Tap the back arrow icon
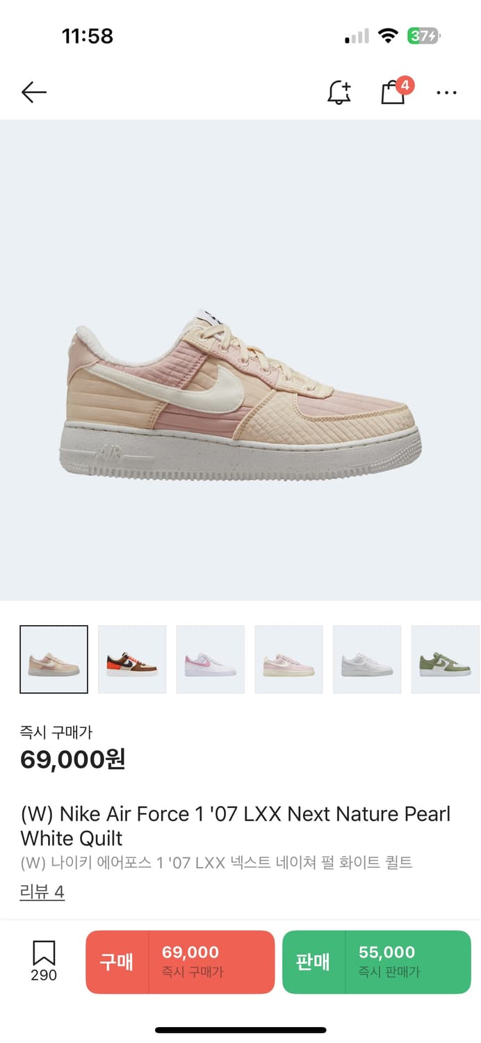 pyautogui.click(x=33, y=92)
